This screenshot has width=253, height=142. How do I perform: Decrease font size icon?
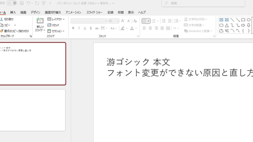pos(128,21)
